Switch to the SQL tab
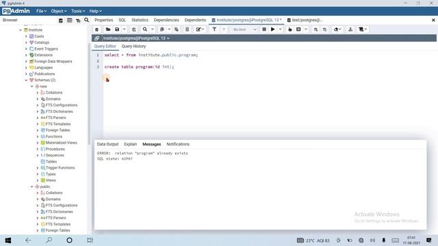The height and width of the screenshot is (246, 438). click(122, 20)
